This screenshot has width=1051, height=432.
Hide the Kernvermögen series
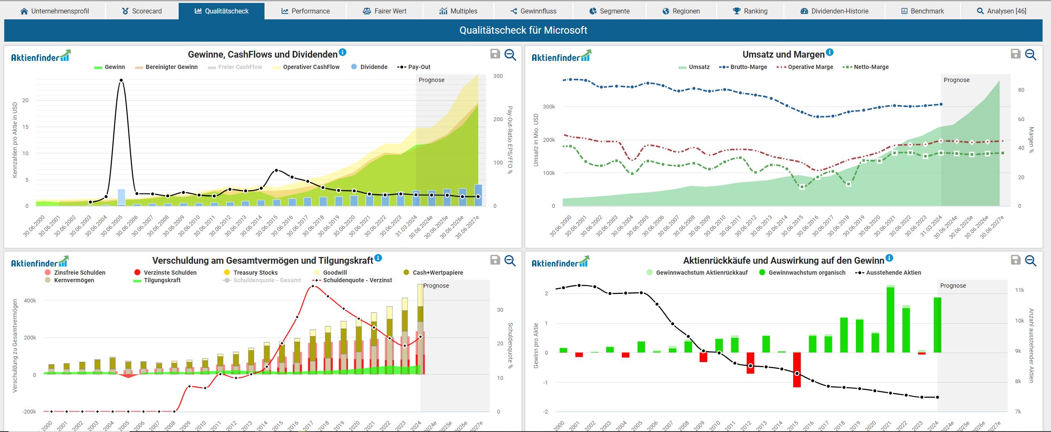click(x=70, y=280)
